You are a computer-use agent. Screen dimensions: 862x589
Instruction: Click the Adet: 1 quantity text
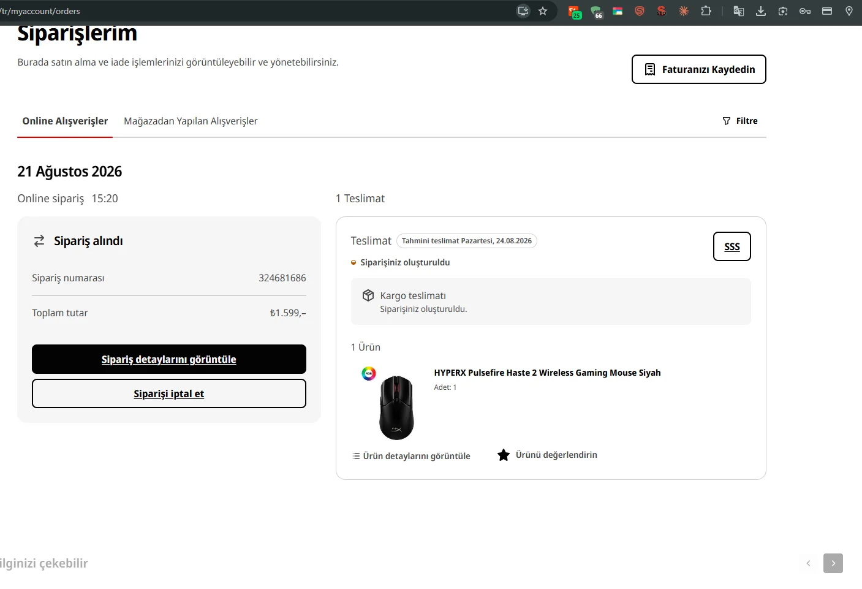(445, 387)
